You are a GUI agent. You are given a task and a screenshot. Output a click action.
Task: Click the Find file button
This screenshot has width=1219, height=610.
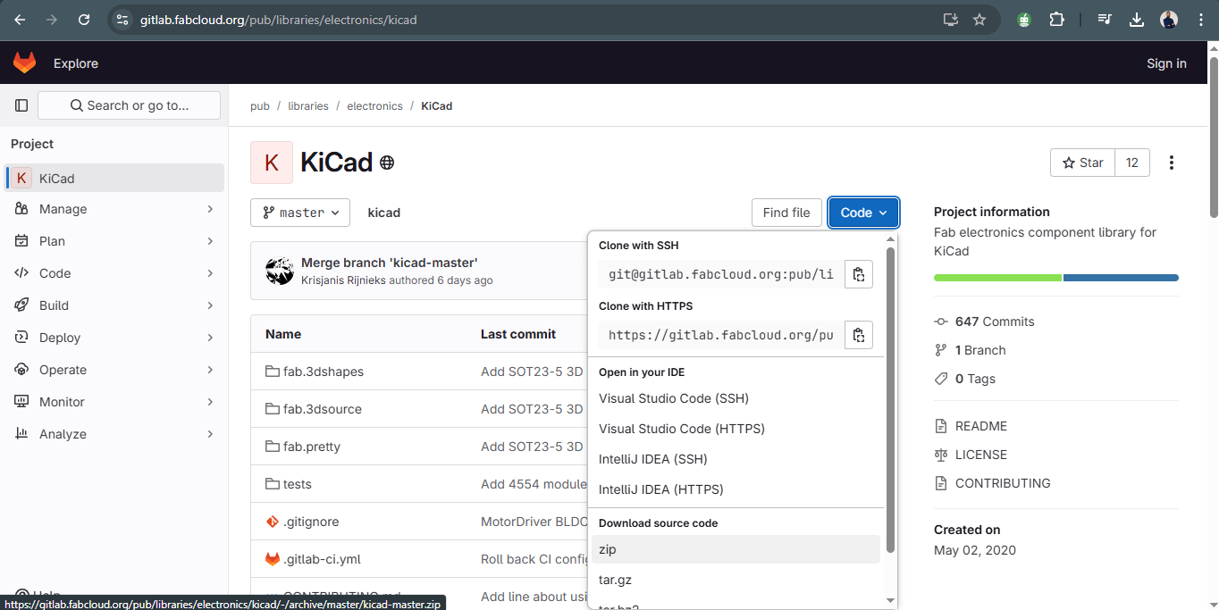pyautogui.click(x=786, y=213)
